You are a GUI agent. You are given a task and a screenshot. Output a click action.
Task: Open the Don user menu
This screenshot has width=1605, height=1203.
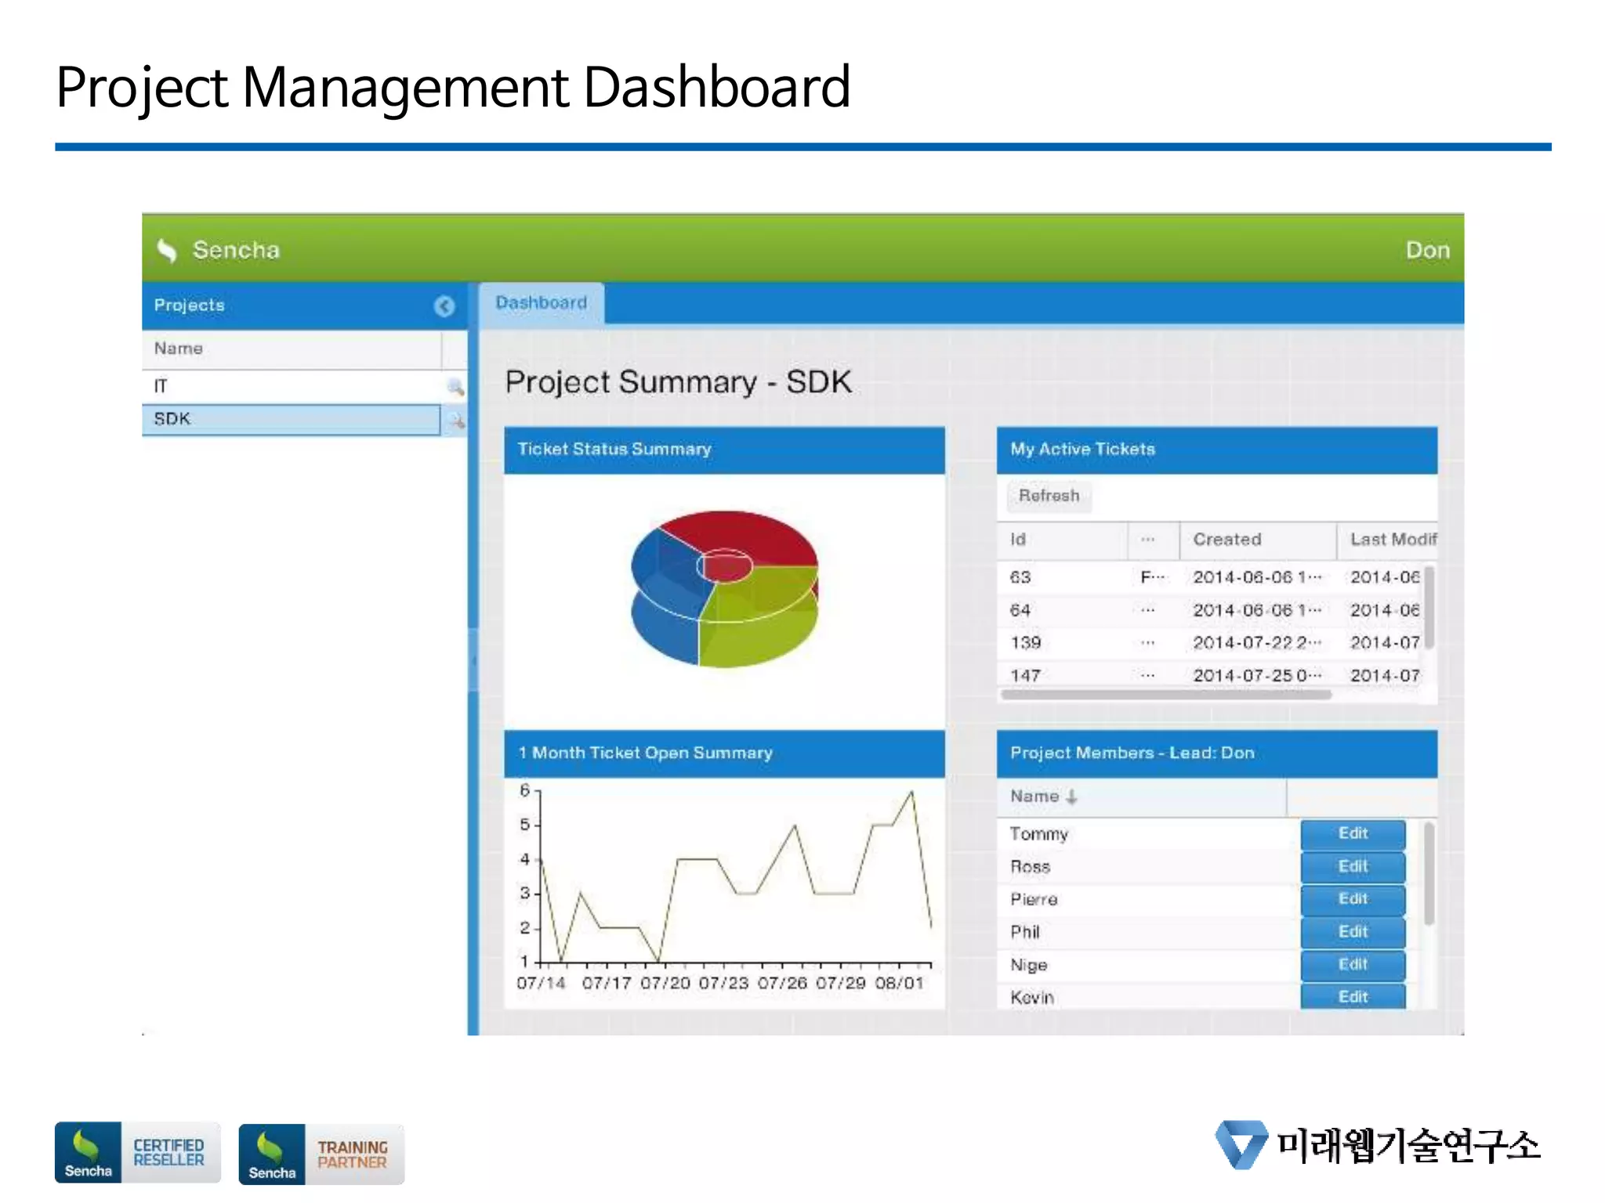[x=1427, y=250]
